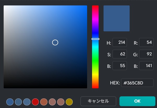Image resolution: width=157 pixels, height=108 pixels.
Task: Pick pure white corner in color square
Action: (4, 6)
